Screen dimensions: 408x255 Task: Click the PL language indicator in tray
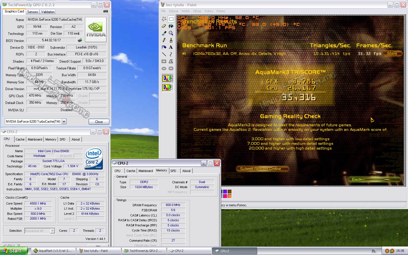tap(373, 251)
